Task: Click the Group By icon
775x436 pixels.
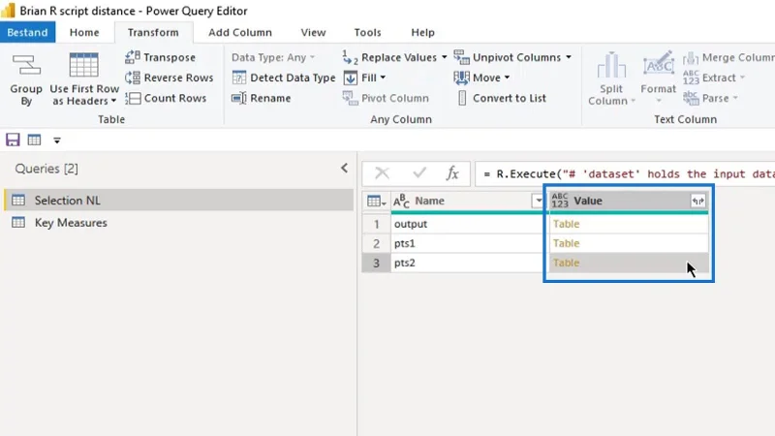Action: (26, 65)
